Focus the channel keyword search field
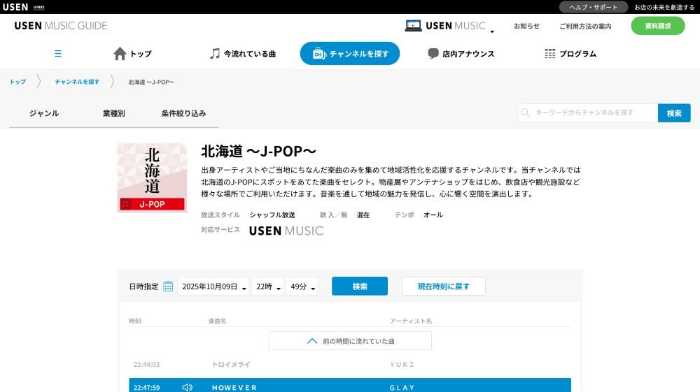Image resolution: width=700 pixels, height=392 pixels. pos(594,113)
